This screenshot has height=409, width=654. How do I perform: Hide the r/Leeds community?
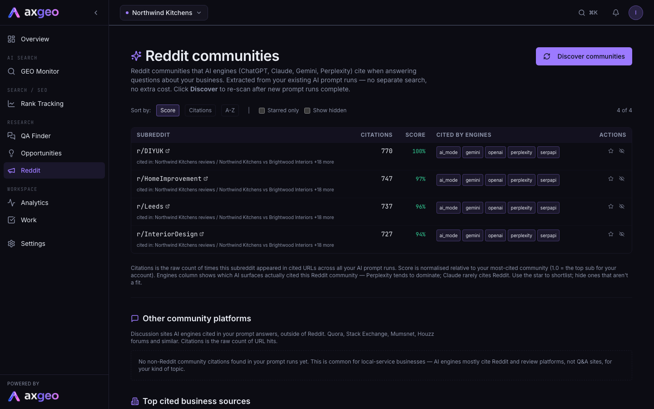point(622,206)
